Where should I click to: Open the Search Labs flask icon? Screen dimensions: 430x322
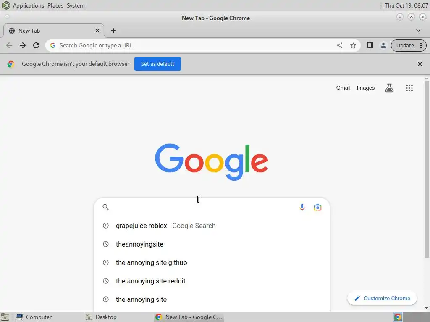pyautogui.click(x=389, y=88)
